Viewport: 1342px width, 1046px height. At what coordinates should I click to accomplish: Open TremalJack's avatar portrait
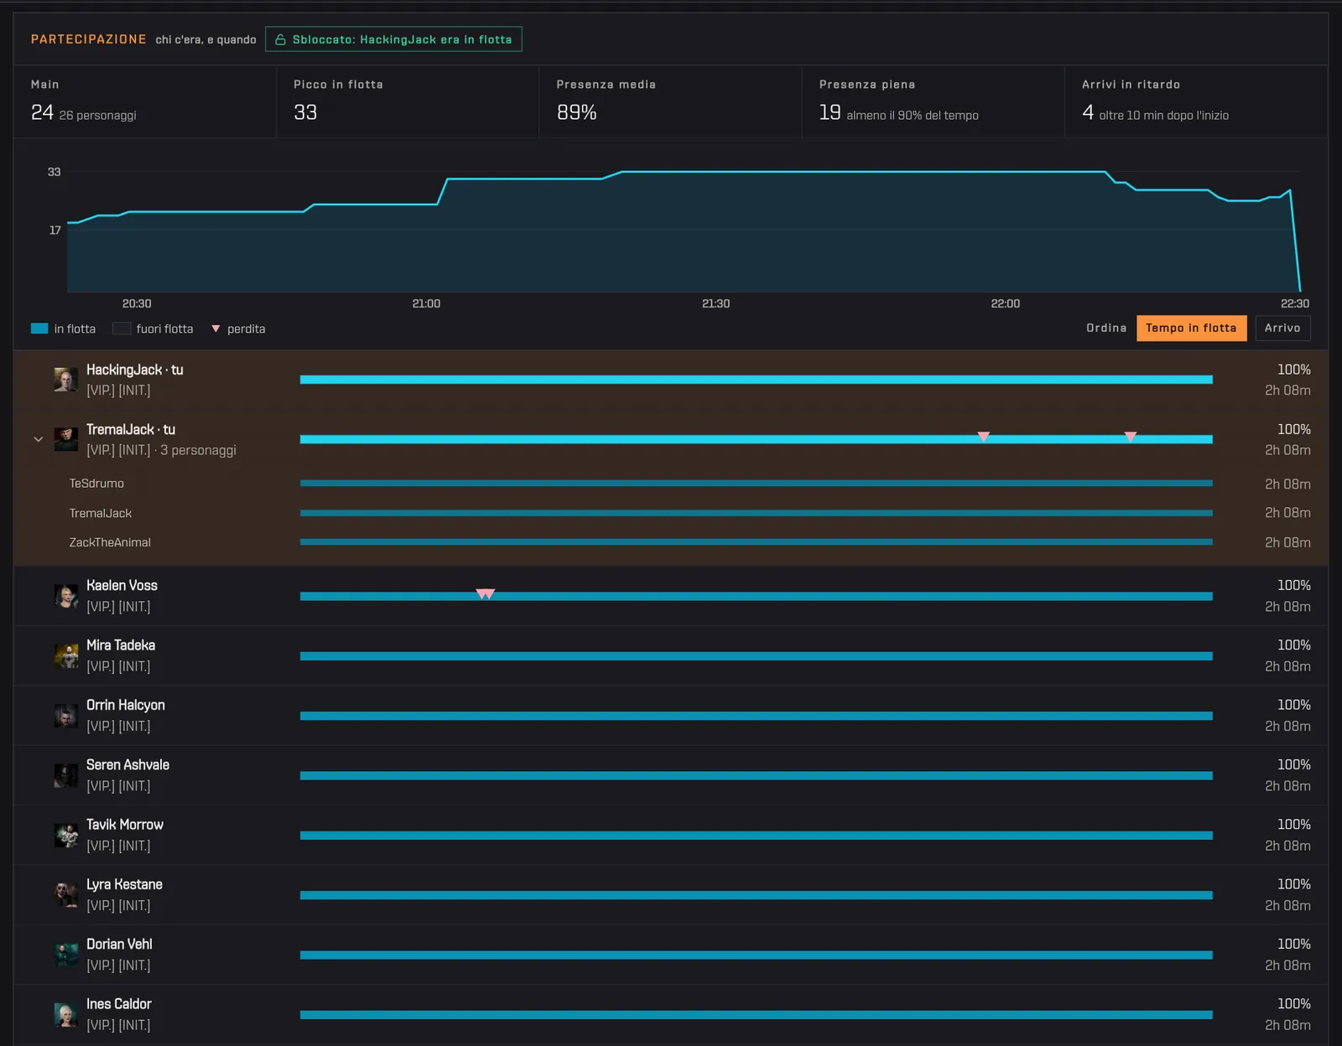coord(66,439)
